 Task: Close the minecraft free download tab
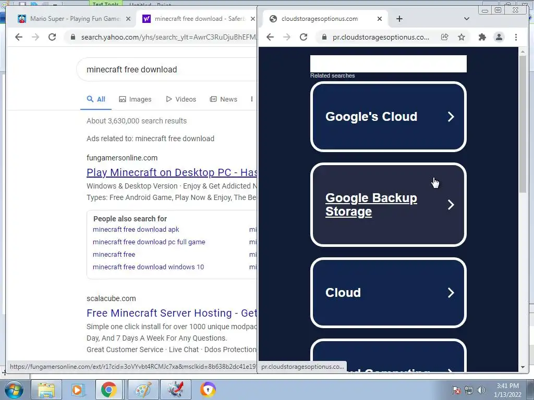[253, 19]
